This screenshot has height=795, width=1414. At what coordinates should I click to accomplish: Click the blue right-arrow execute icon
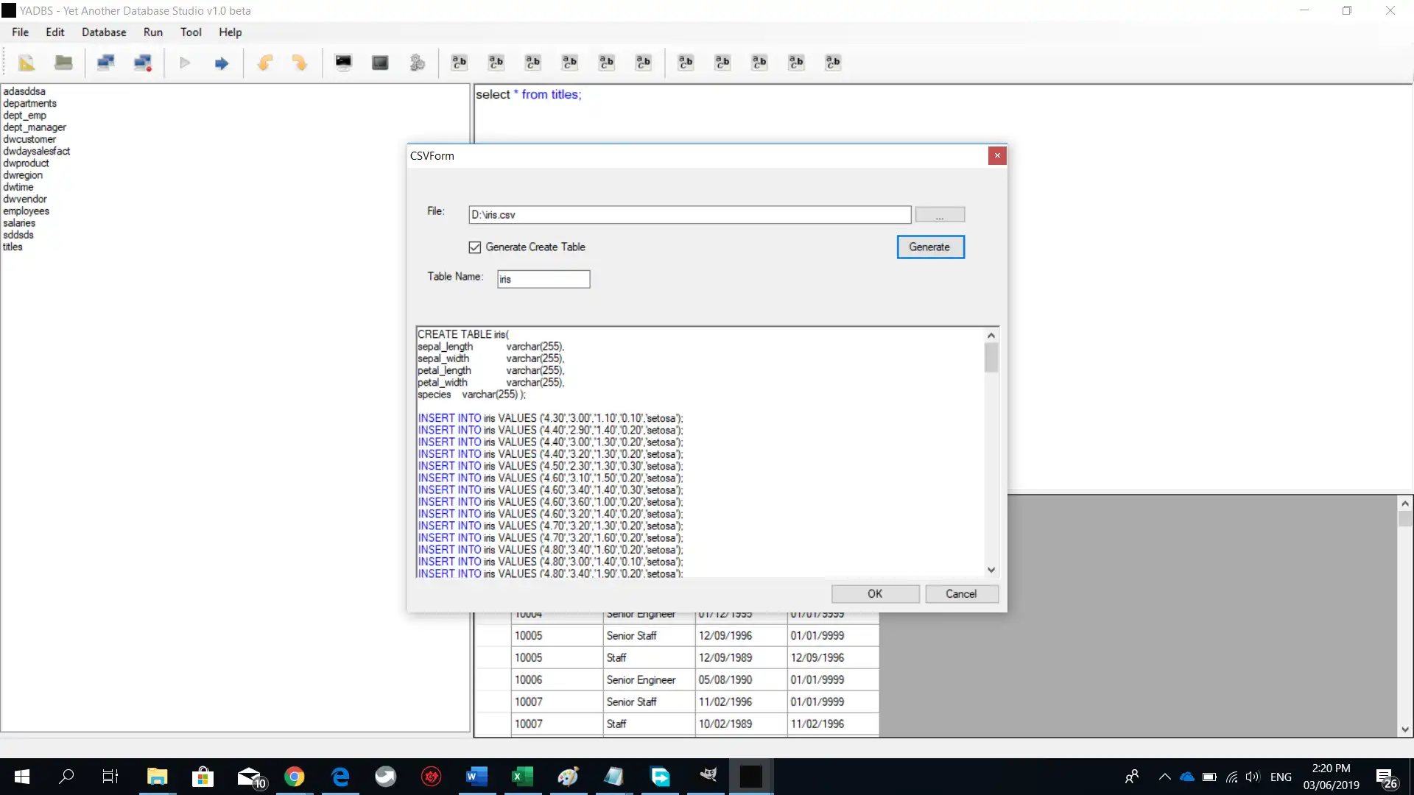pos(222,63)
